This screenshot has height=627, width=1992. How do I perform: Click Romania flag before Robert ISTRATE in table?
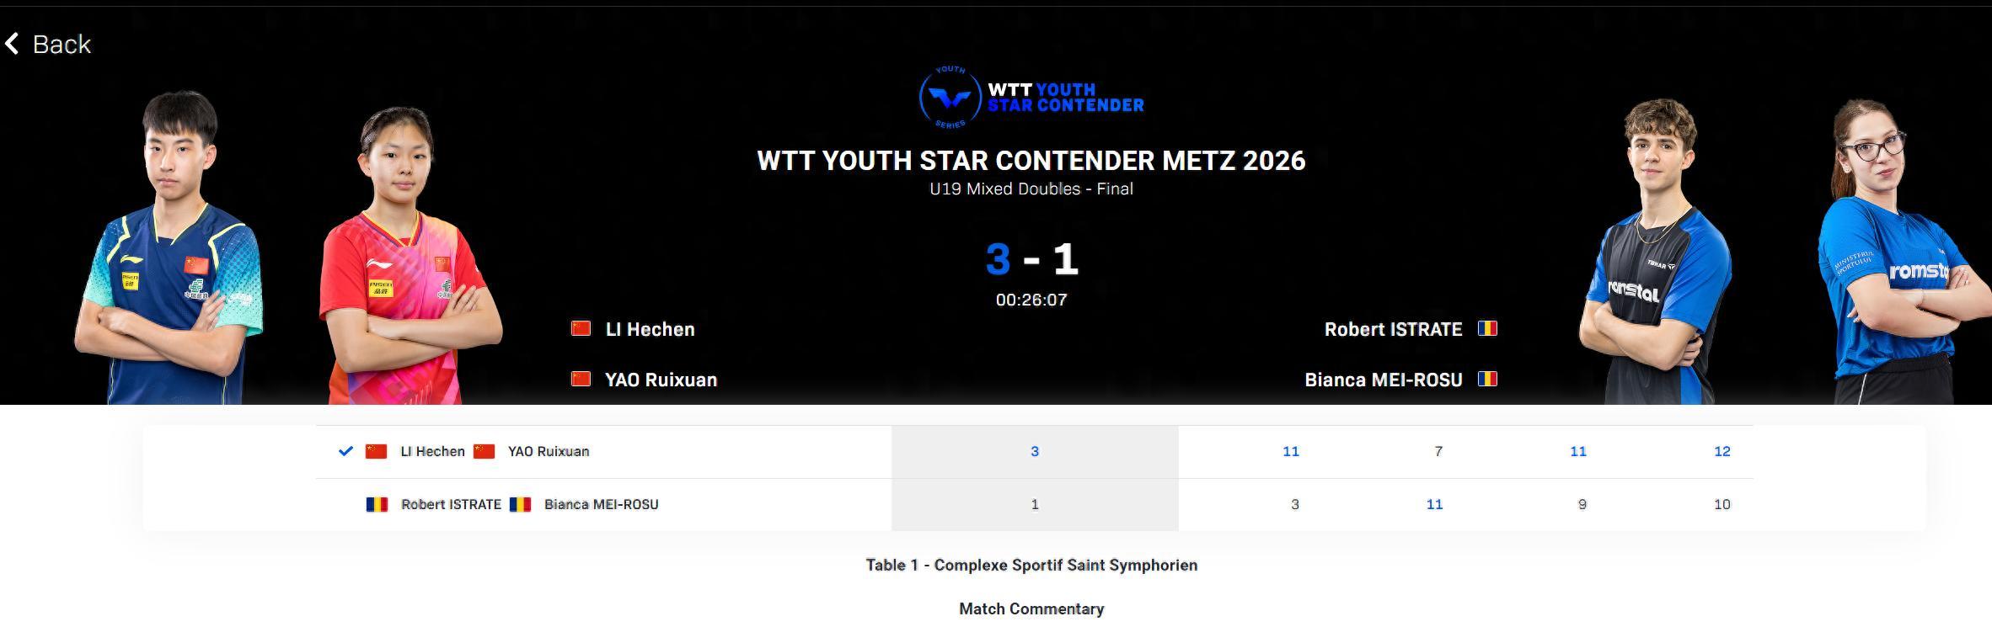point(377,504)
